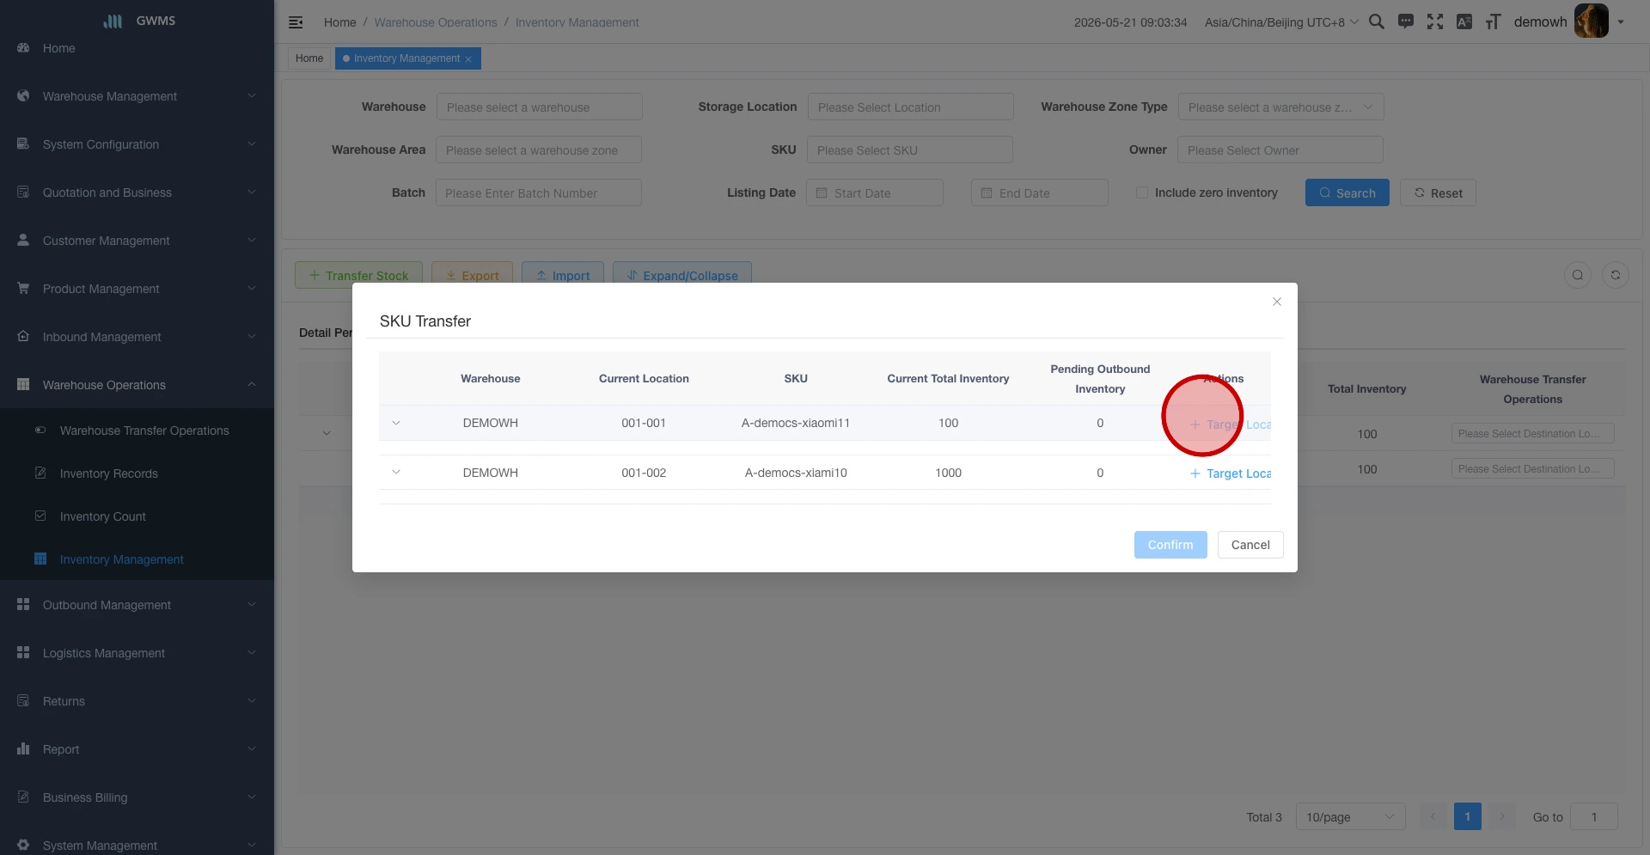Open the user menu arrow beside avatar

pos(1621,22)
